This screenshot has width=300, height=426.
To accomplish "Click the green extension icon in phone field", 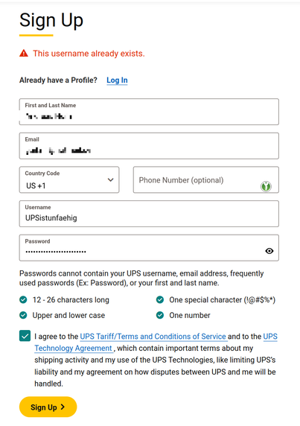I will pos(266,186).
